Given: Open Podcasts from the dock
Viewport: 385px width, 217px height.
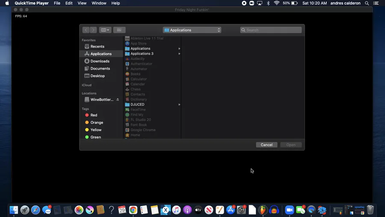Looking at the screenshot, I should [x=187, y=210].
